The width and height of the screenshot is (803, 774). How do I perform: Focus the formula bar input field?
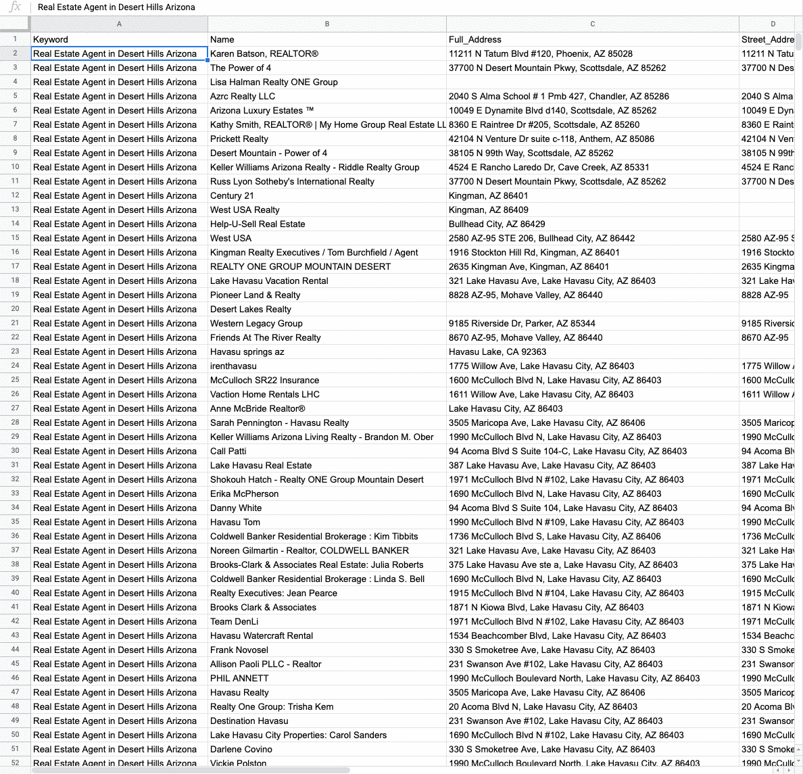click(417, 7)
